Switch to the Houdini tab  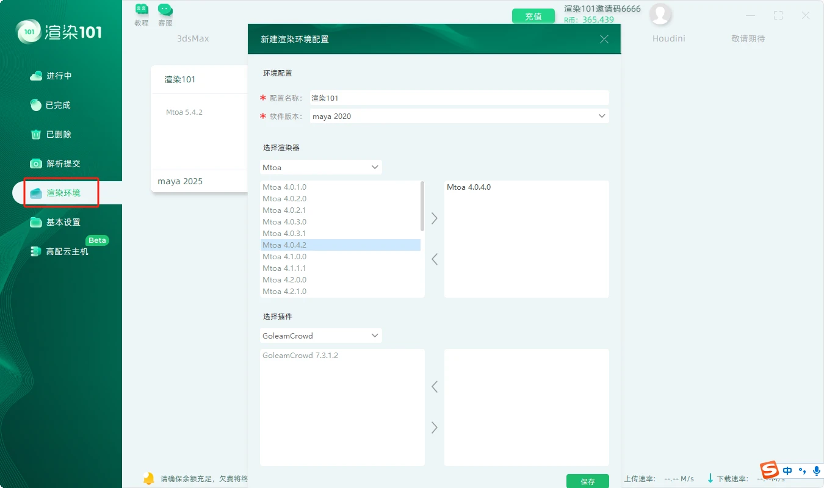click(x=668, y=38)
